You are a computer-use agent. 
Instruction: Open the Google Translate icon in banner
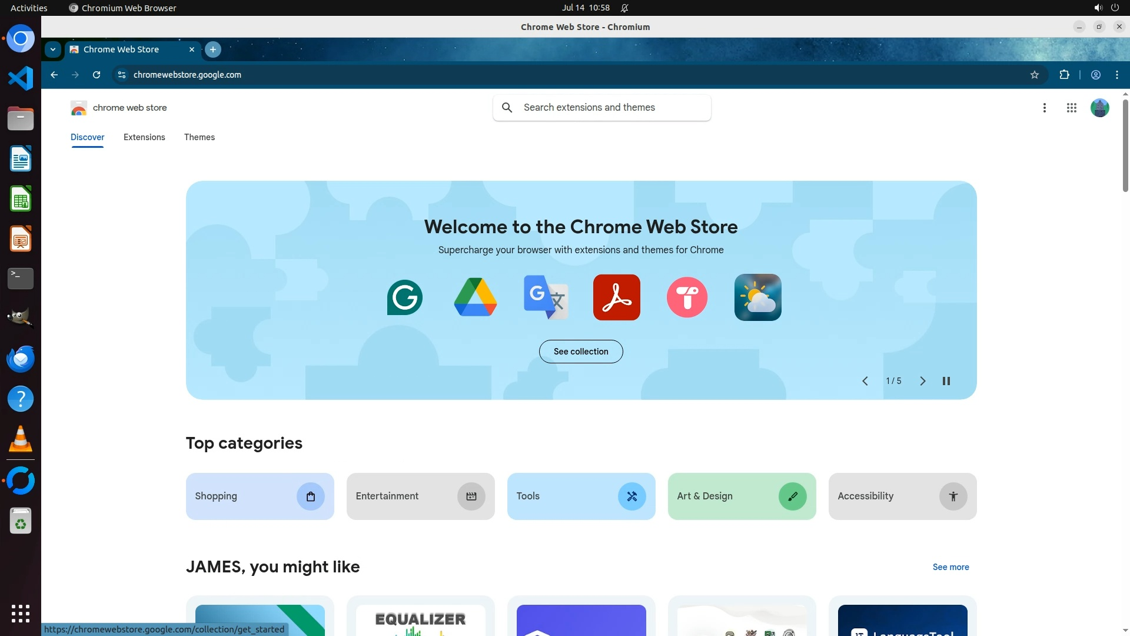pos(546,297)
